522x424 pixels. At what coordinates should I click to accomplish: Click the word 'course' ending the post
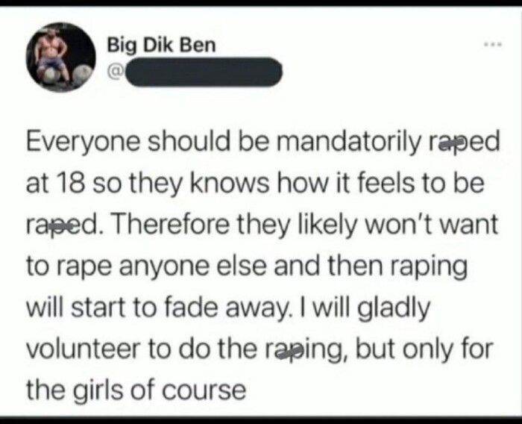tap(204, 391)
